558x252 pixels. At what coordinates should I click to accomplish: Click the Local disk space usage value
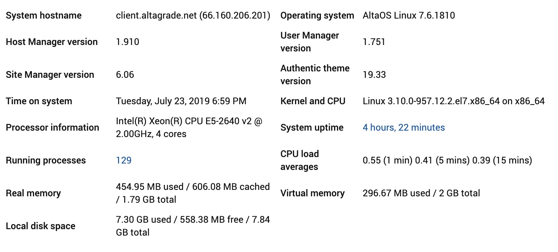193,226
